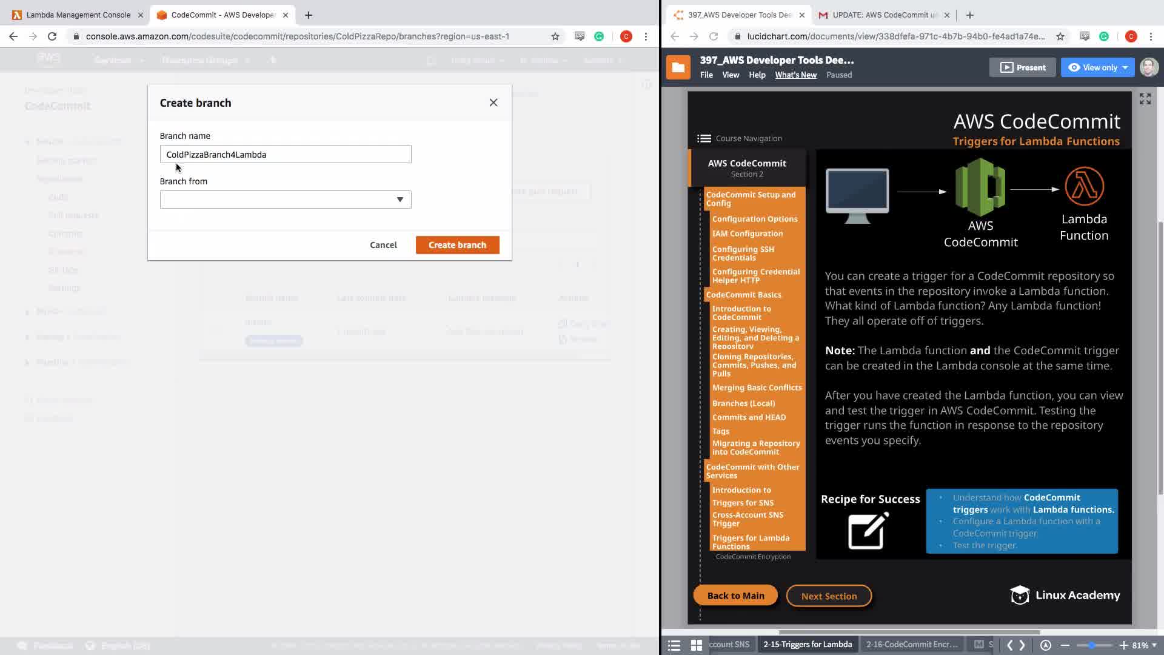
Task: Show page list view in bottom bar
Action: [674, 645]
